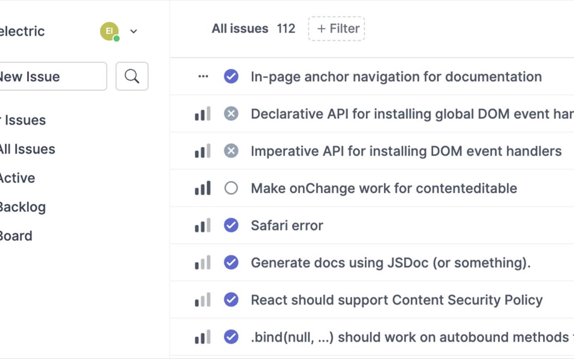Open the Backlog sidebar item
This screenshot has height=359, width=574.
pyautogui.click(x=22, y=207)
